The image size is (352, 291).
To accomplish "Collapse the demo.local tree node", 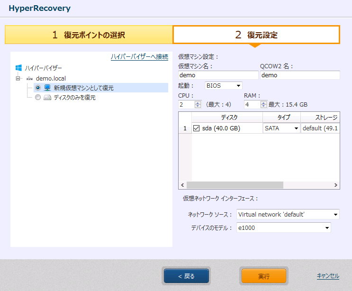I will (18, 78).
